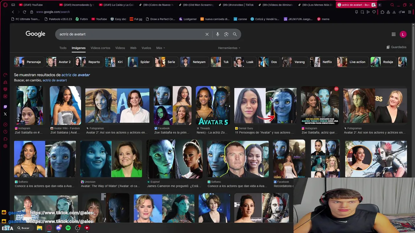The height and width of the screenshot is (233, 415).
Task: Expand the Más dropdown
Action: (x=160, y=48)
